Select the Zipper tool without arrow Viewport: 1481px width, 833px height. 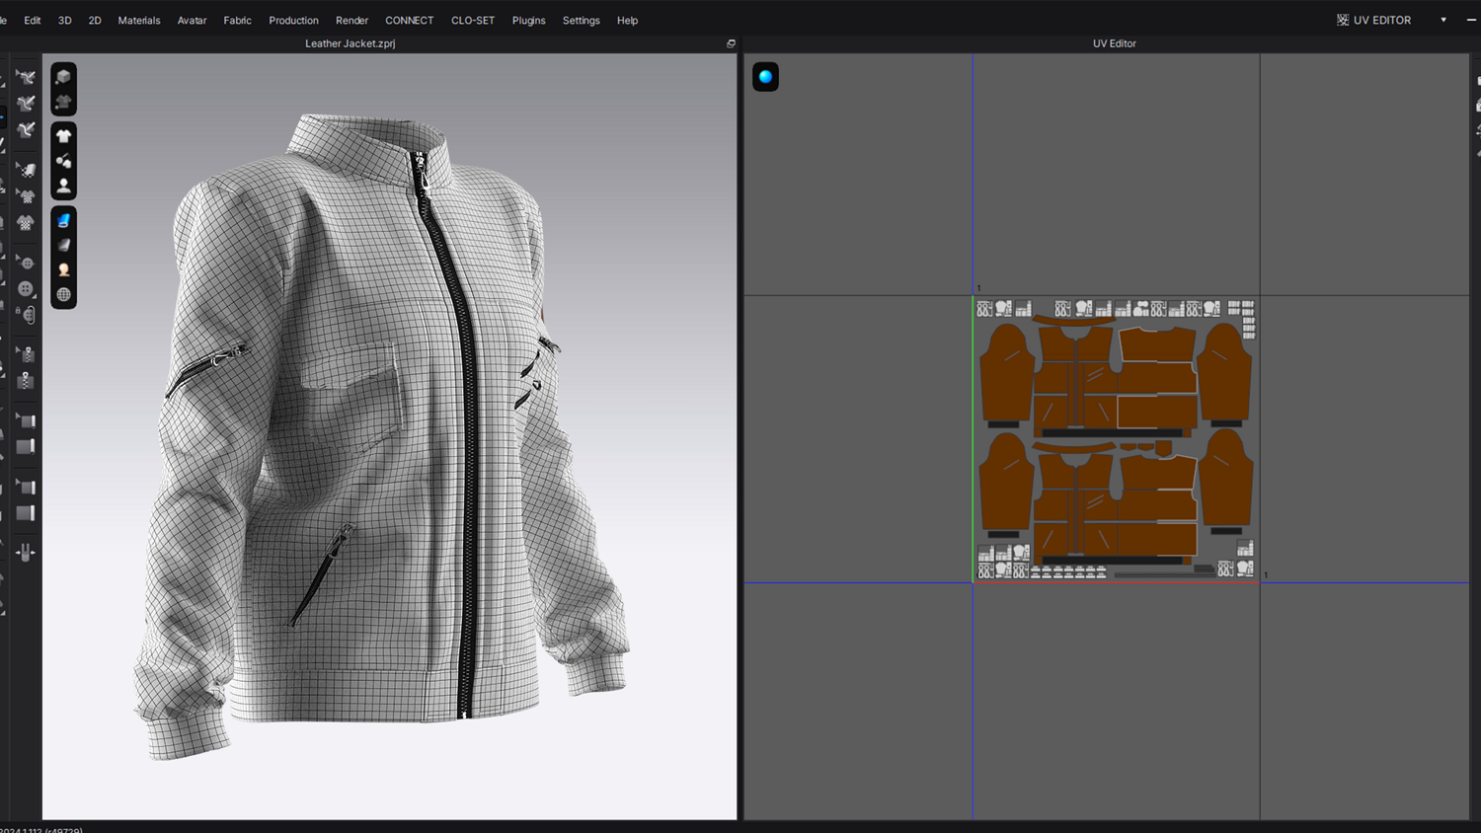(26, 380)
